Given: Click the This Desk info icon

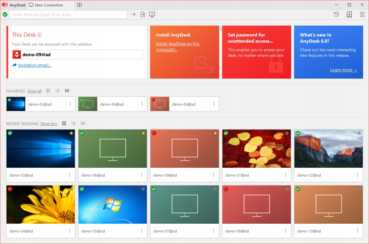Looking at the screenshot, I should coord(40,35).
